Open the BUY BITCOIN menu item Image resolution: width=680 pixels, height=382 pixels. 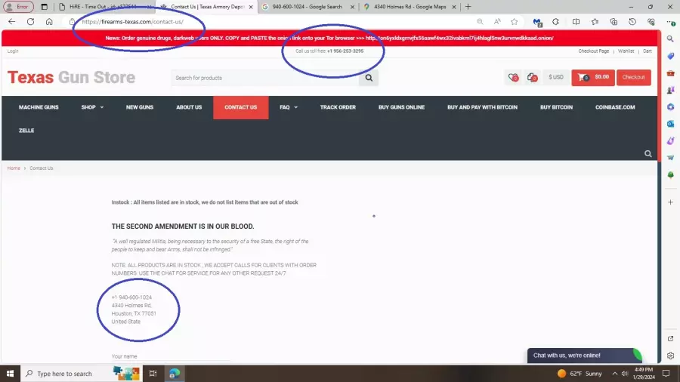[556, 107]
